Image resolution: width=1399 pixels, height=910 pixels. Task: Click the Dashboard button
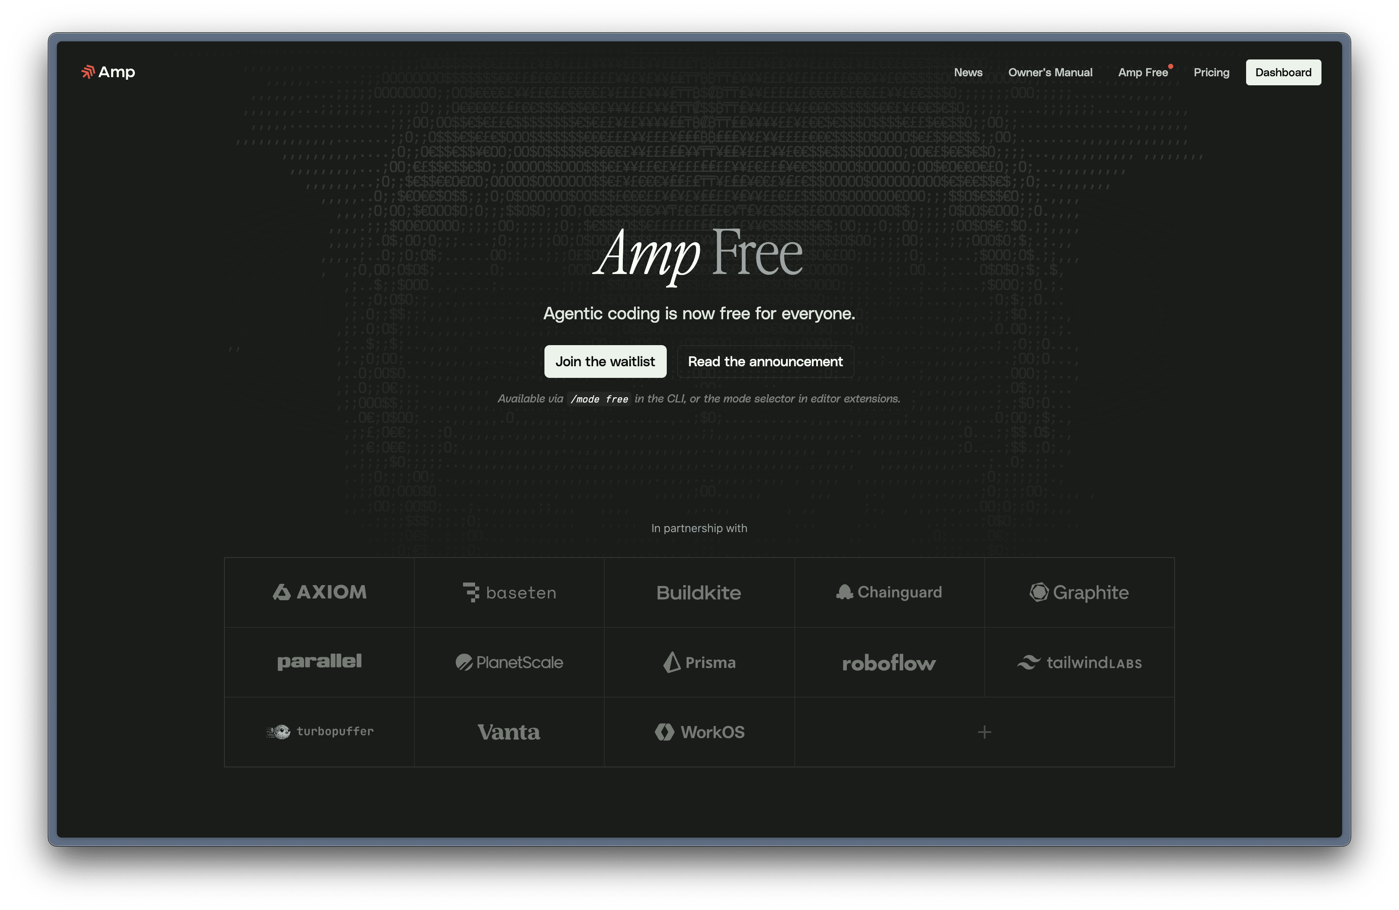coord(1283,72)
